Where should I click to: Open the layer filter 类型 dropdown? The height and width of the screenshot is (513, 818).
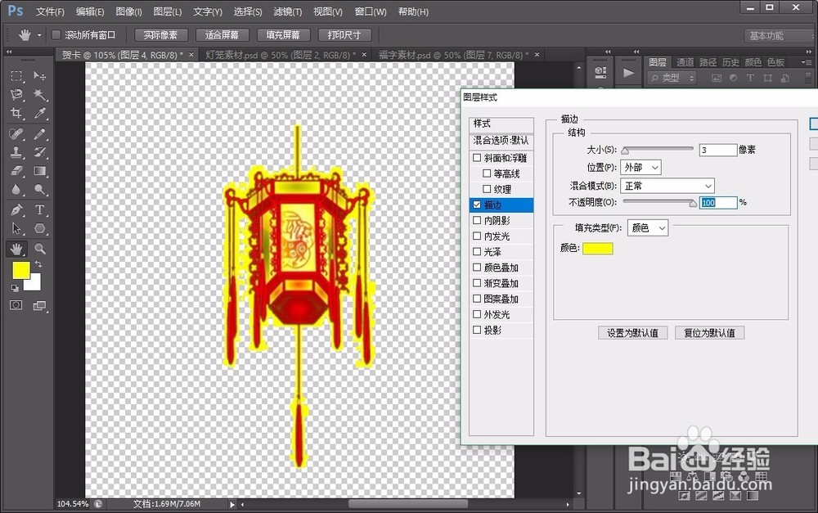672,78
